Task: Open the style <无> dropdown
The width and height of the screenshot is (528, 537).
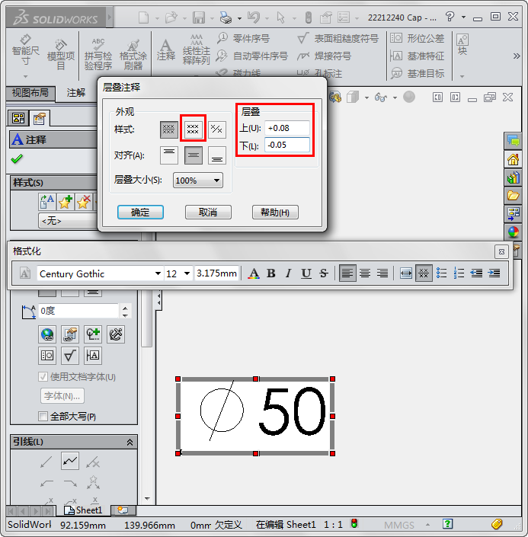Action: (69, 221)
